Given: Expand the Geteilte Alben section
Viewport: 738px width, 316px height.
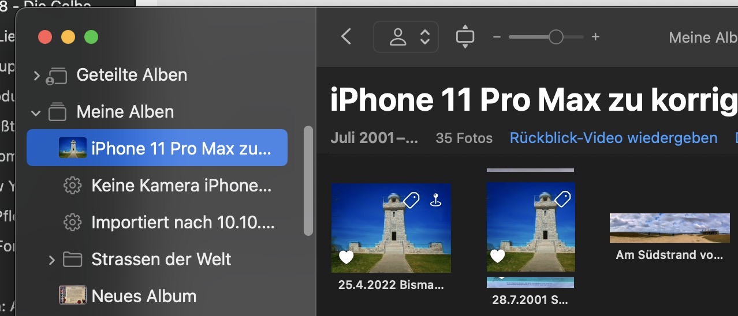Looking at the screenshot, I should tap(36, 75).
